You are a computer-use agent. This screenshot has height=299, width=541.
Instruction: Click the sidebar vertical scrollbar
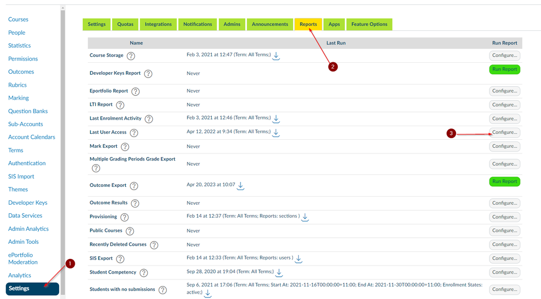click(63, 152)
